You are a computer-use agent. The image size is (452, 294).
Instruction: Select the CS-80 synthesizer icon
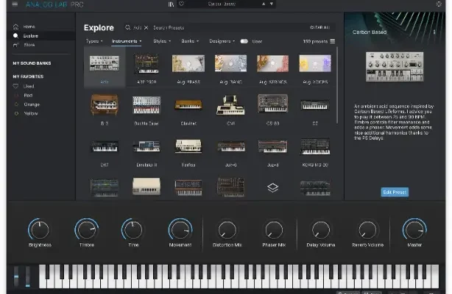click(272, 107)
